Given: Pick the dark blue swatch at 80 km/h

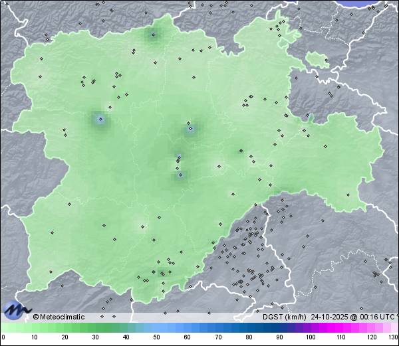Looking at the screenshot, I should click(249, 327).
